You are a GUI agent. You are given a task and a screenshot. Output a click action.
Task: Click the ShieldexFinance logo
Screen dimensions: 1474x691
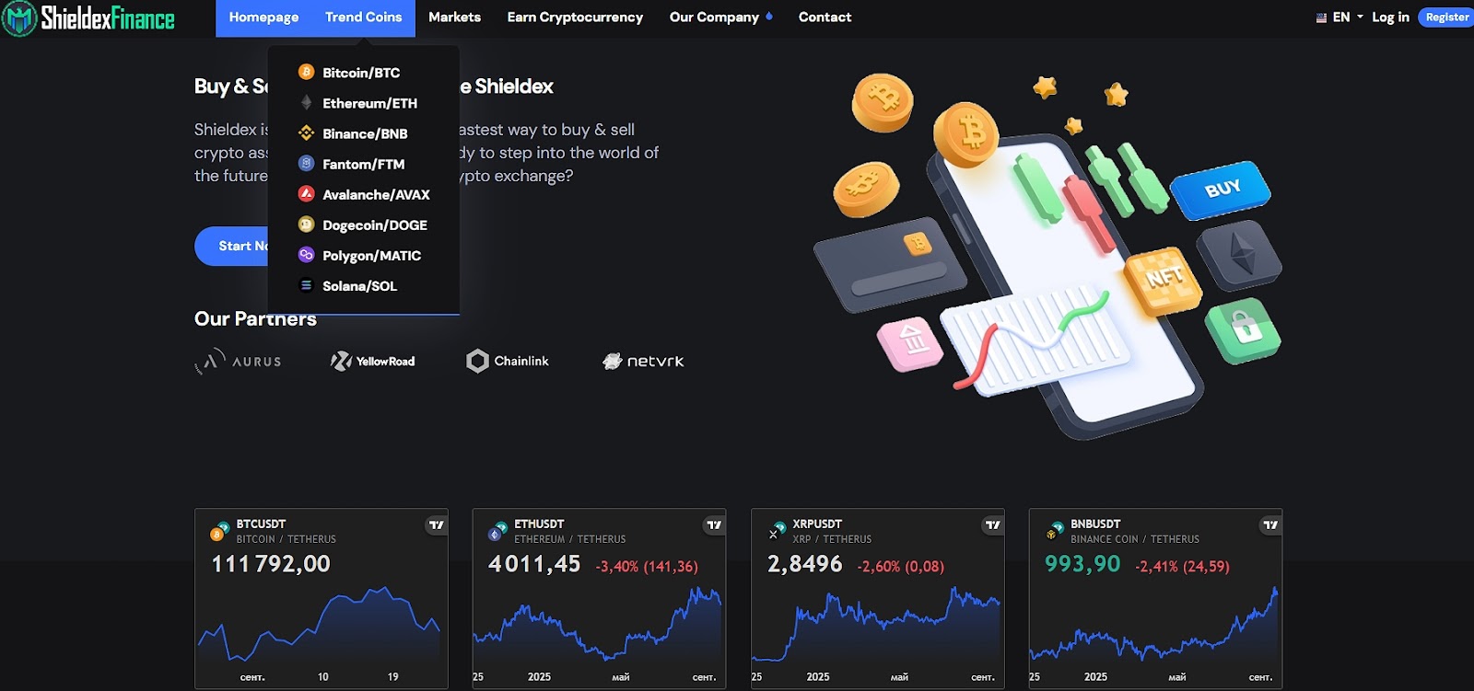tap(88, 17)
